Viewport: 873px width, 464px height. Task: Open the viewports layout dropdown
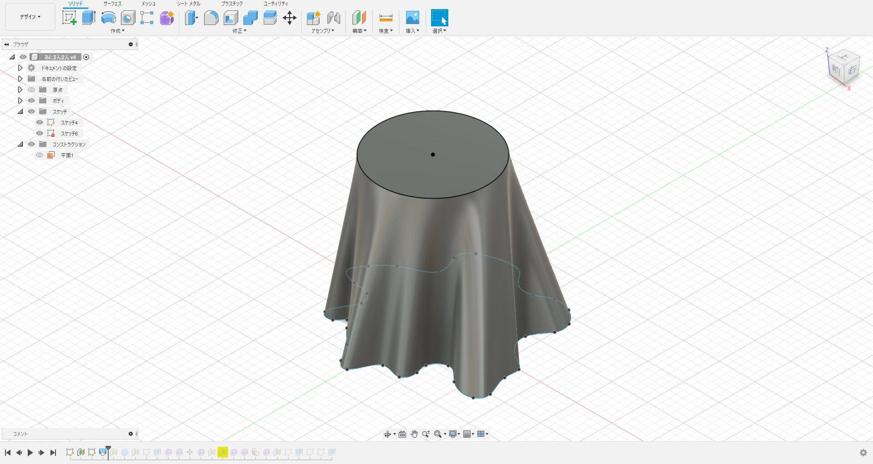point(482,434)
